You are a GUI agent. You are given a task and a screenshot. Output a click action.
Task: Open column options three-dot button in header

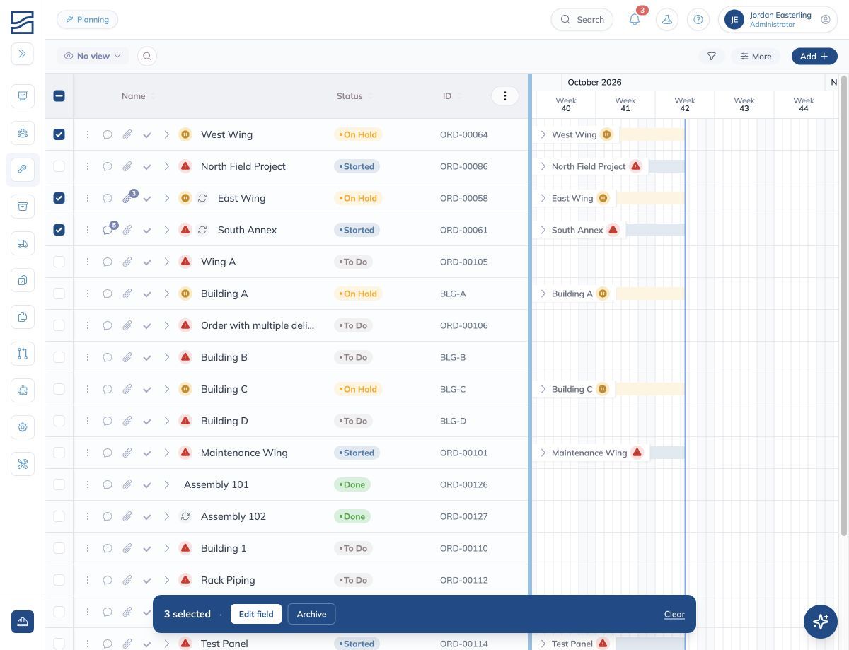pyautogui.click(x=504, y=96)
